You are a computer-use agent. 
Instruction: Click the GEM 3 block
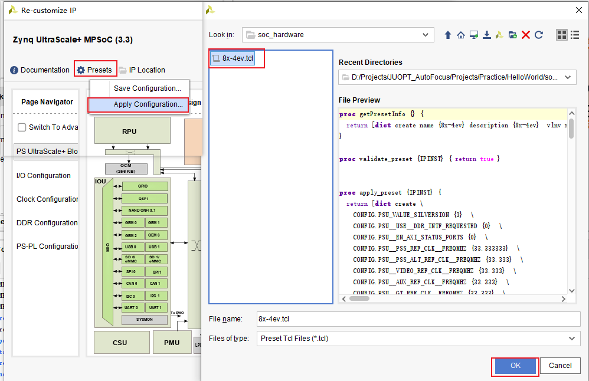156,235
